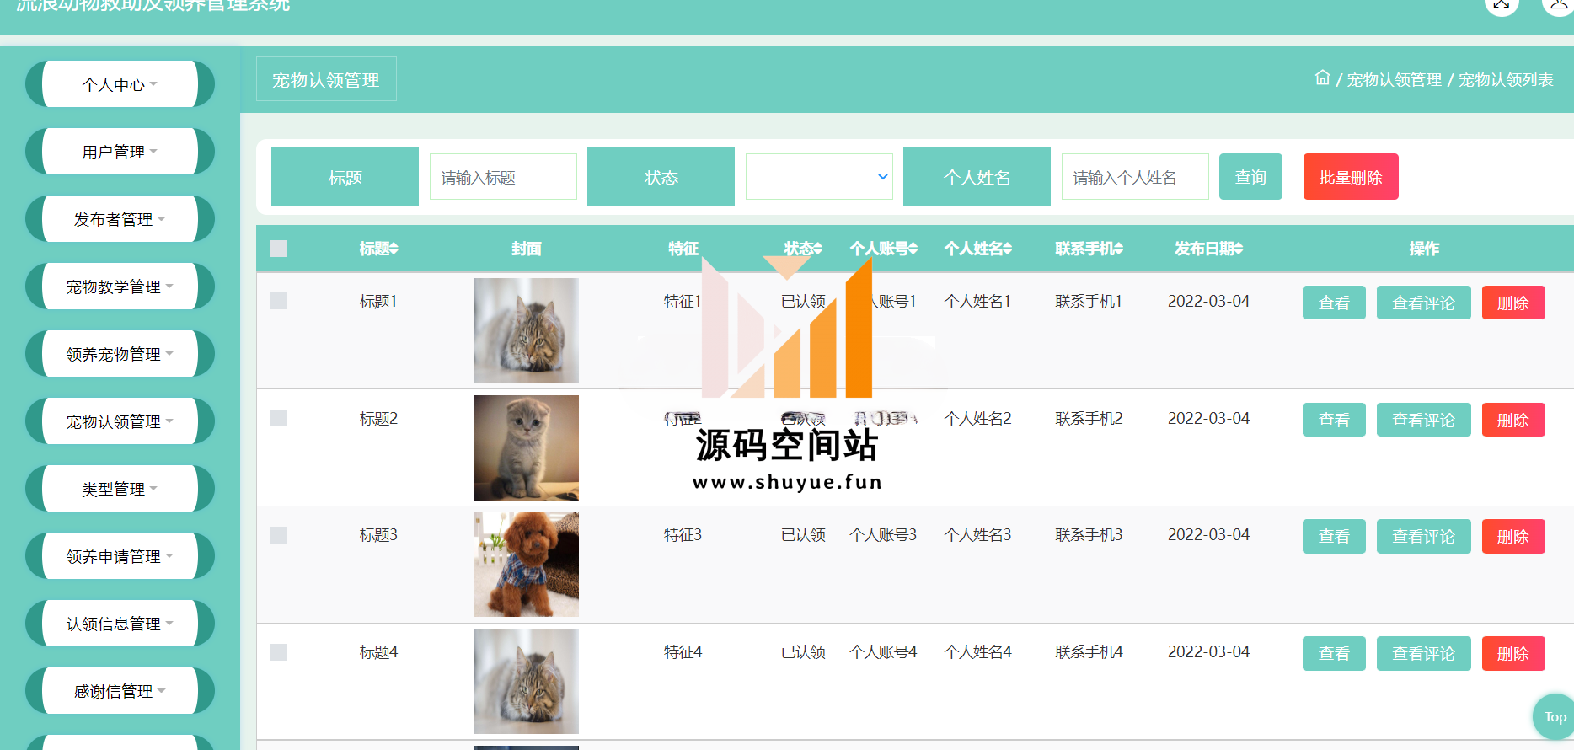The width and height of the screenshot is (1574, 750).
Task: Click the poodle cover thumbnail in 标题3 row
Action: (x=526, y=564)
